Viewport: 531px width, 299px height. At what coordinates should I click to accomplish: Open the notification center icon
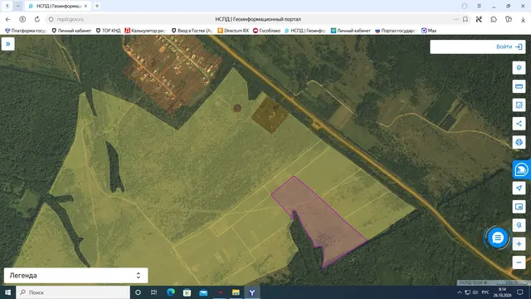click(x=520, y=292)
